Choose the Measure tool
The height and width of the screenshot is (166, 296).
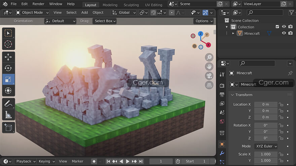pos(8,115)
